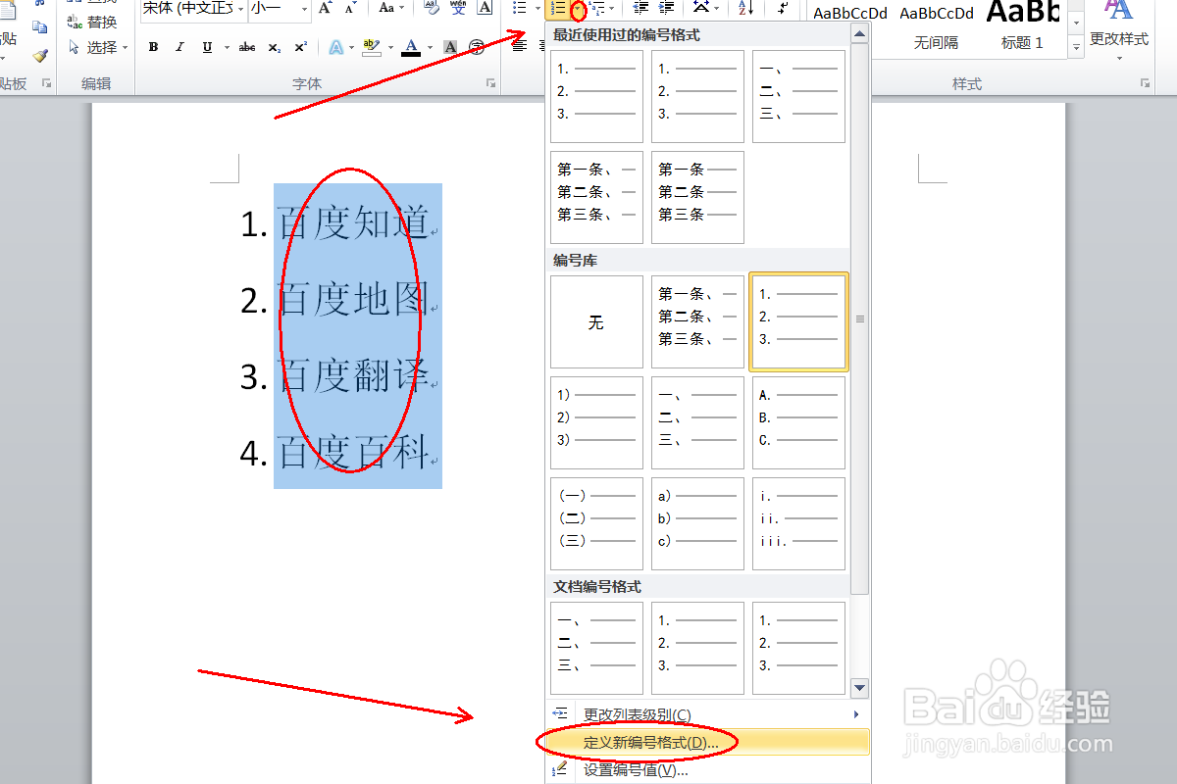Open 更改列表级别 submenu
Image resolution: width=1177 pixels, height=784 pixels.
707,714
